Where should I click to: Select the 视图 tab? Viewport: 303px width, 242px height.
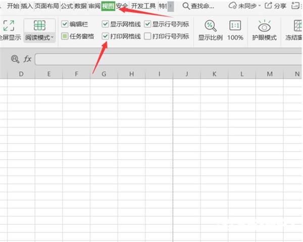tap(108, 6)
